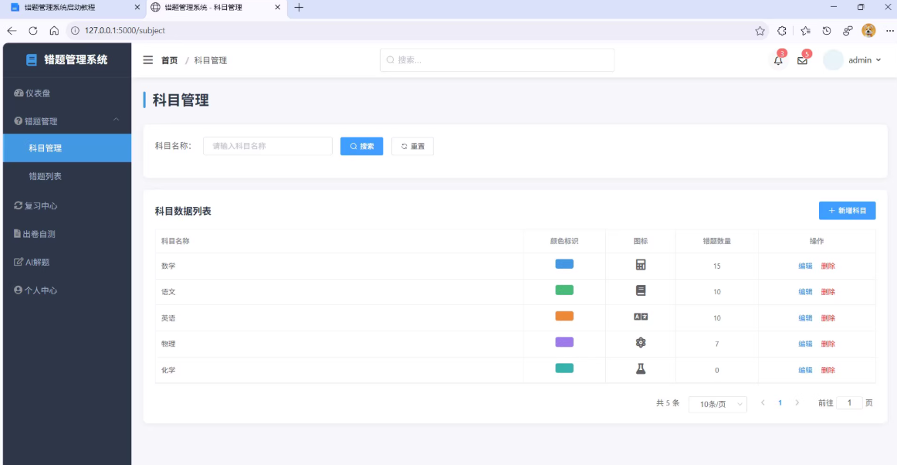Go back using browser back arrow
This screenshot has height=465, width=897.
click(12, 30)
